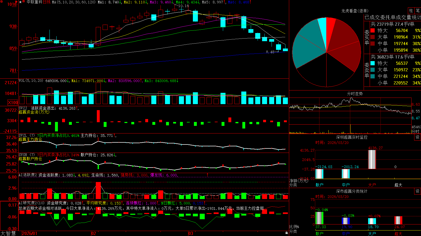This screenshot has width=421, height=236.
Task: Click the lock icon at chart bottom right
Action: (287, 233)
